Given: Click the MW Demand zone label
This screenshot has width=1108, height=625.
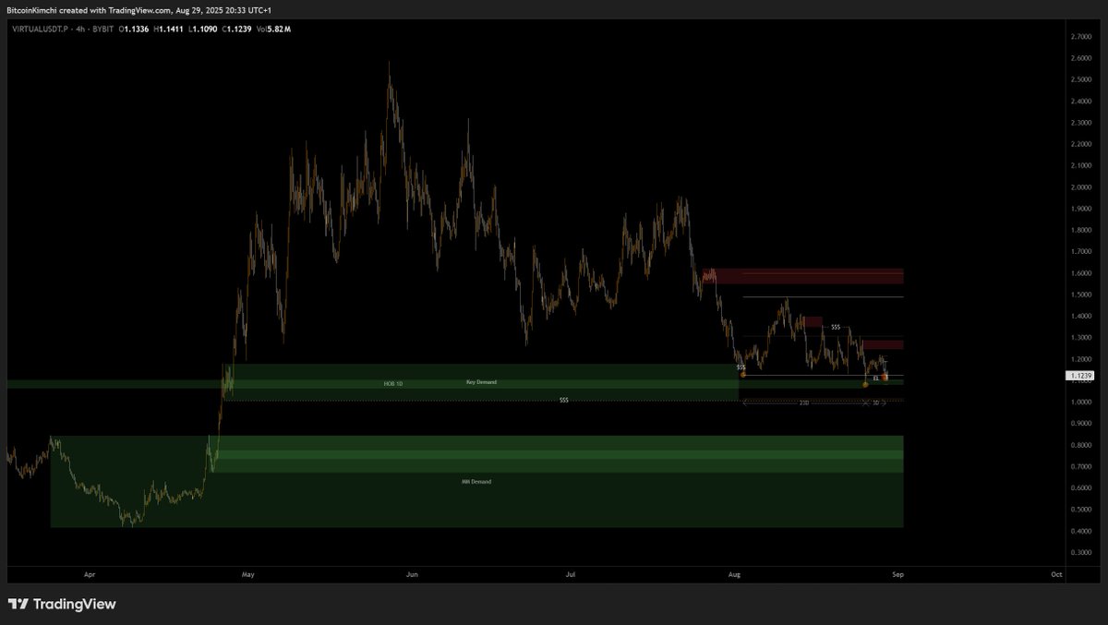Looking at the screenshot, I should point(476,481).
